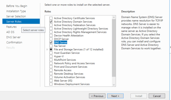
Task: Select File and Storage Services label
Action: click(79, 50)
